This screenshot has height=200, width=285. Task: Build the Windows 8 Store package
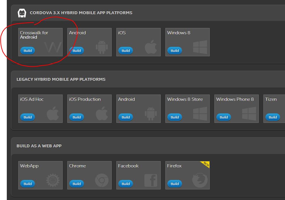175,117
